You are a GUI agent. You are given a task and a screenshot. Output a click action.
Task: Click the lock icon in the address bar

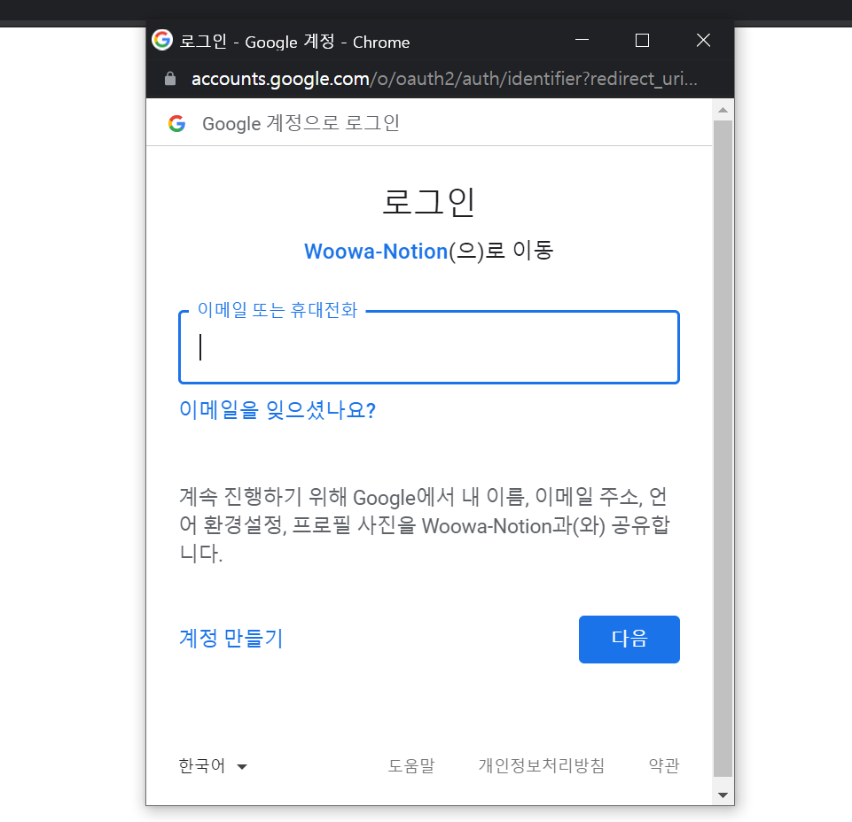click(x=170, y=79)
